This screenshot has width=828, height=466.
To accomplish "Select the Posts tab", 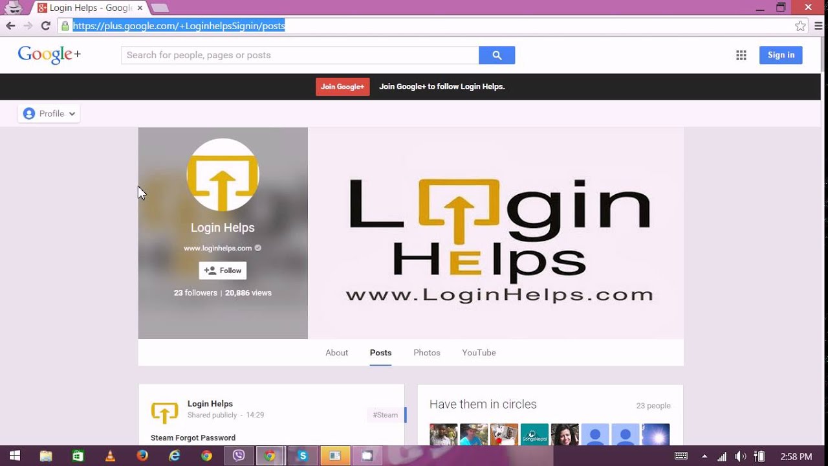I will click(380, 353).
